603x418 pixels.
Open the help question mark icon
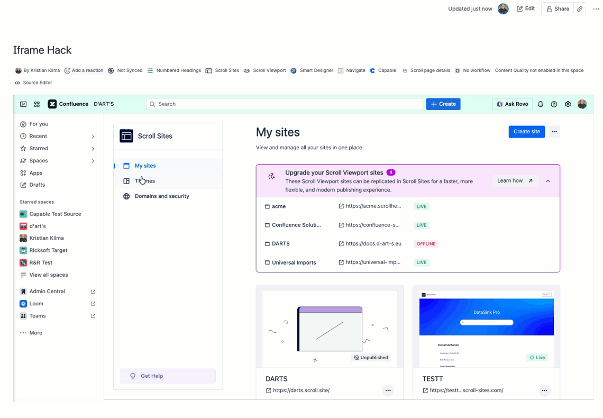coord(554,104)
